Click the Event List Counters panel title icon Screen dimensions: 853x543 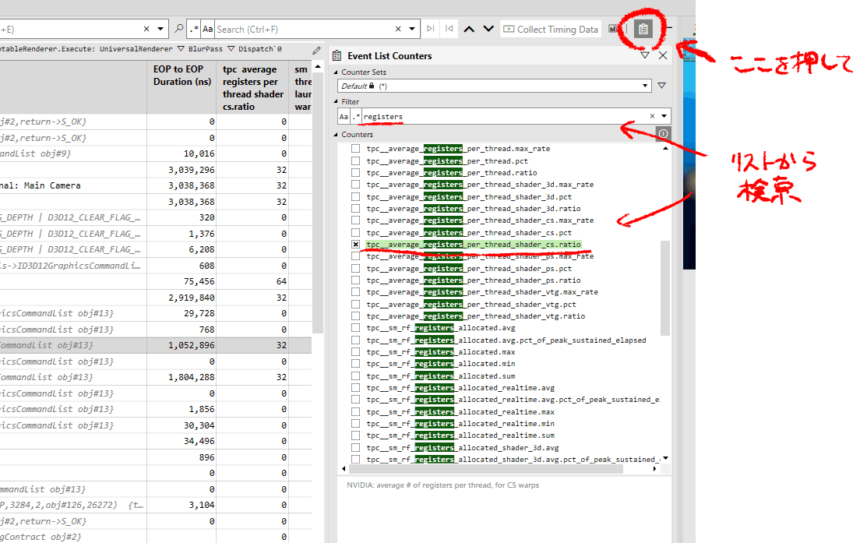(337, 55)
